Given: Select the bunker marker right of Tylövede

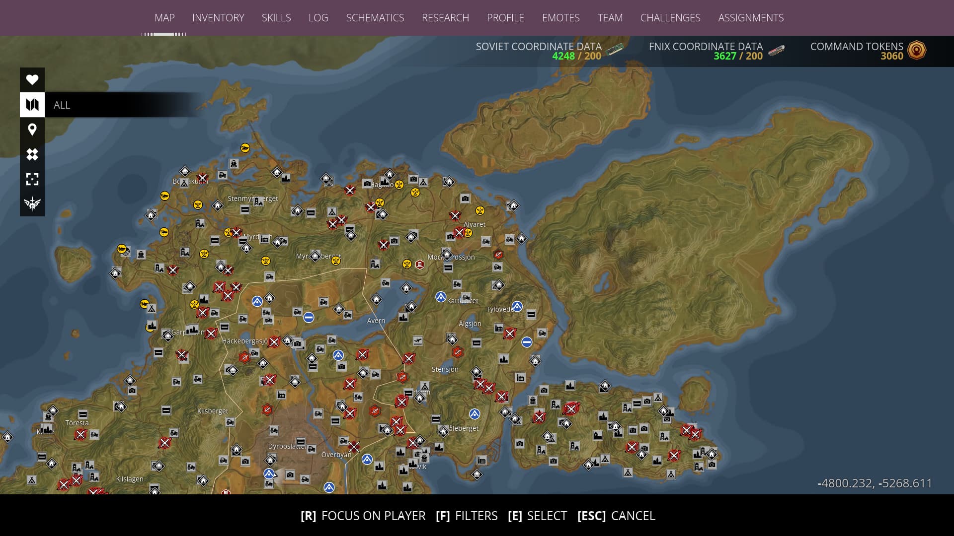Looking at the screenshot, I should click(x=531, y=314).
